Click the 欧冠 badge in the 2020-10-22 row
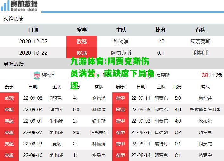The width and height of the screenshot is (224, 161). pyautogui.click(x=82, y=53)
